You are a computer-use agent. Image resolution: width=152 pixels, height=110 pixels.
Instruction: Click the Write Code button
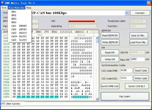141,78
